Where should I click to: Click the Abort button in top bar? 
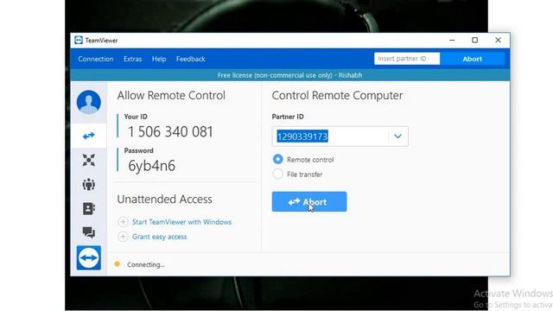click(473, 59)
